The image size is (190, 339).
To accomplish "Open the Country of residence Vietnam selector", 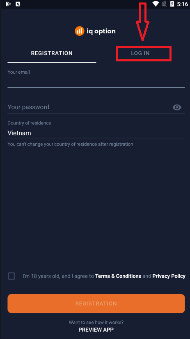I will coord(96,133).
